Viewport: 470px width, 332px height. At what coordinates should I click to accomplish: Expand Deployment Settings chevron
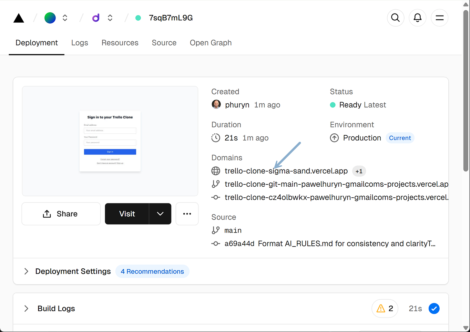click(x=26, y=271)
